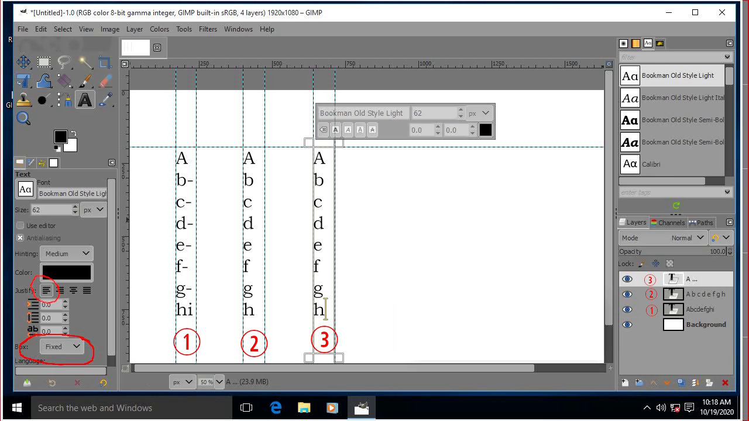
Task: Delete the selected layer
Action: (x=726, y=383)
